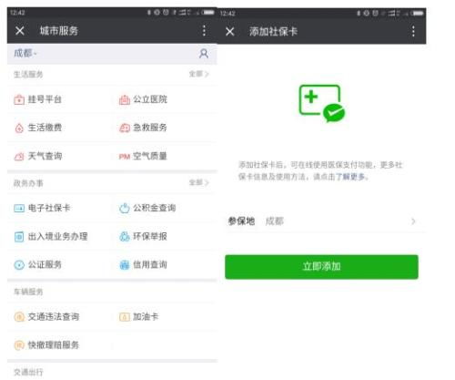This screenshot has height=380, width=455.
Task: Tap the PM 空气质量 icon
Action: click(x=125, y=157)
